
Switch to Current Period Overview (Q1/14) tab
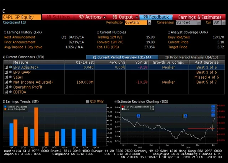122,57
